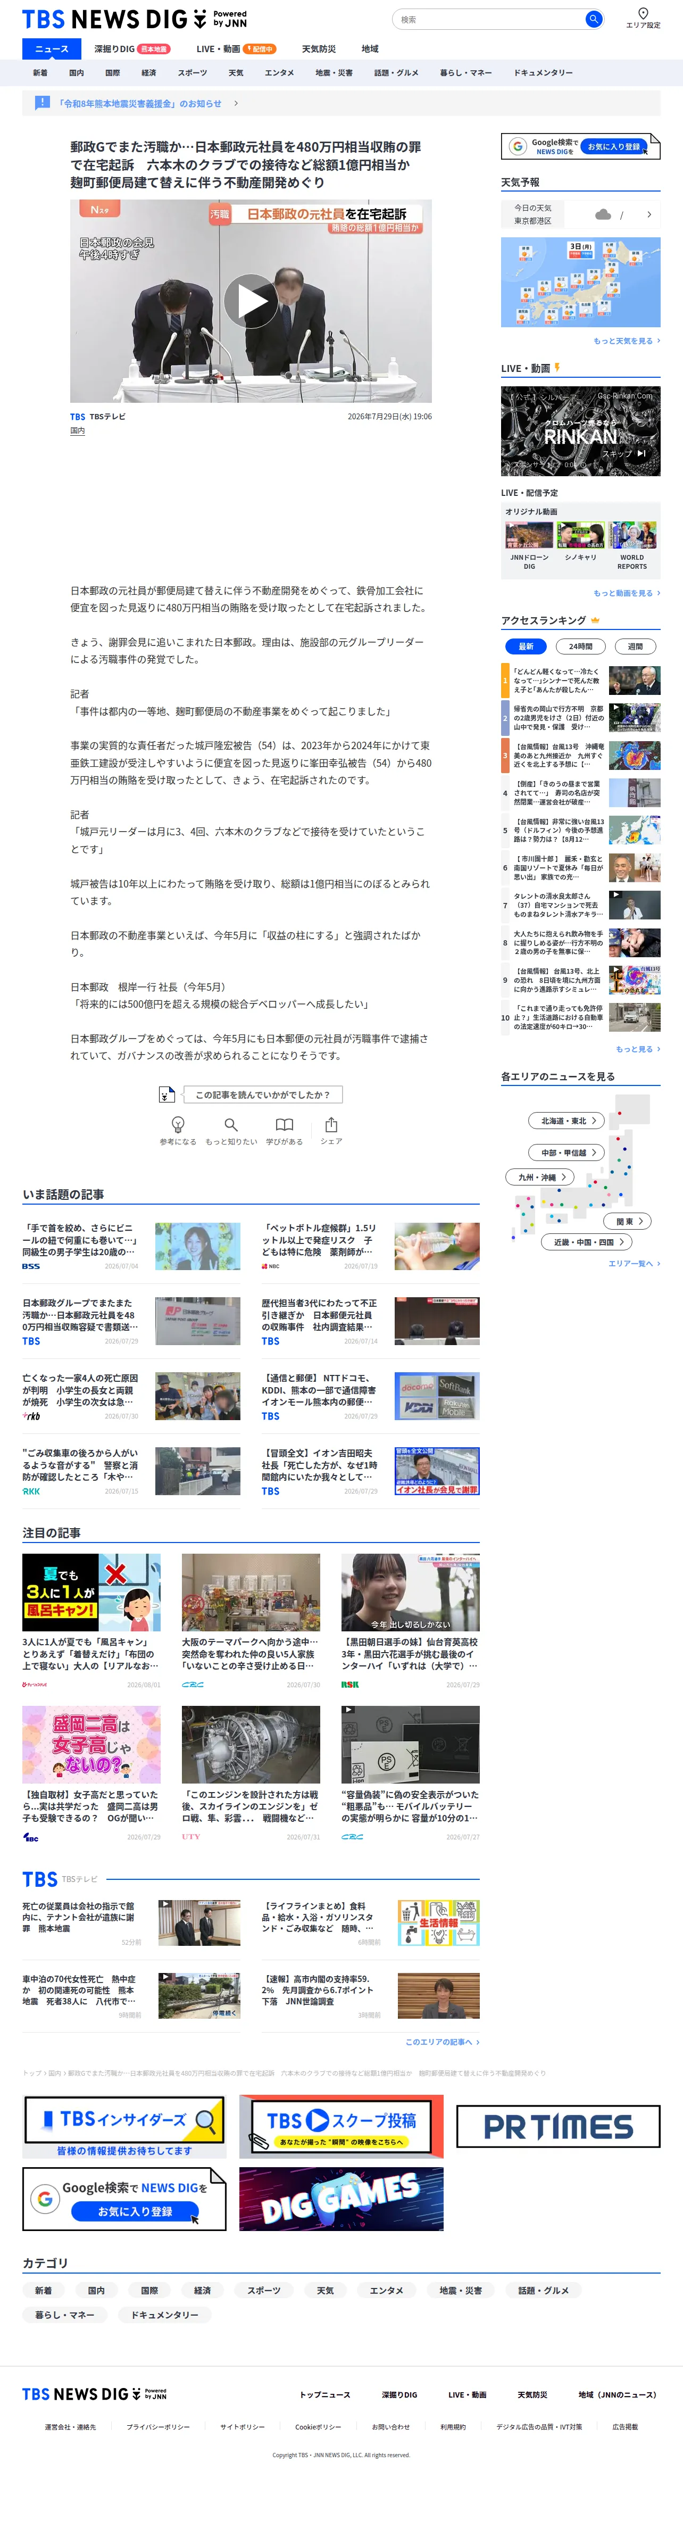The width and height of the screenshot is (683, 2529).
Task: Click the bottom Google検索 お気に入り登録 banner
Action: point(123,2199)
